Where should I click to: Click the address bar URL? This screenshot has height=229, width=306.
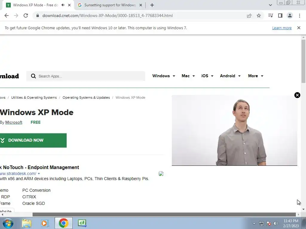(x=108, y=16)
